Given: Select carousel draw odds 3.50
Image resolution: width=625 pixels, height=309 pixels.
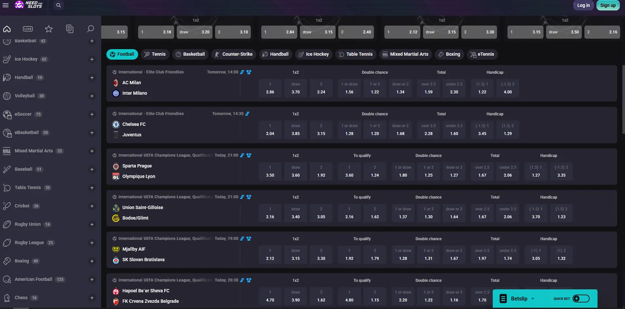Looking at the screenshot, I should pyautogui.click(x=564, y=32).
